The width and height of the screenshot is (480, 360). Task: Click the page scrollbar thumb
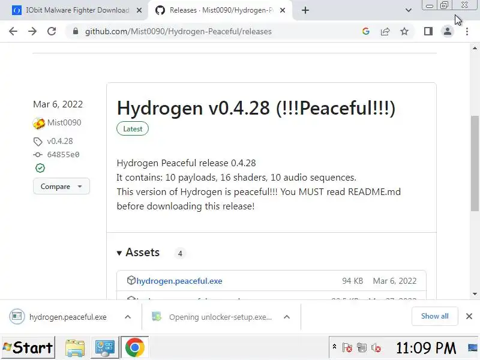(x=475, y=163)
